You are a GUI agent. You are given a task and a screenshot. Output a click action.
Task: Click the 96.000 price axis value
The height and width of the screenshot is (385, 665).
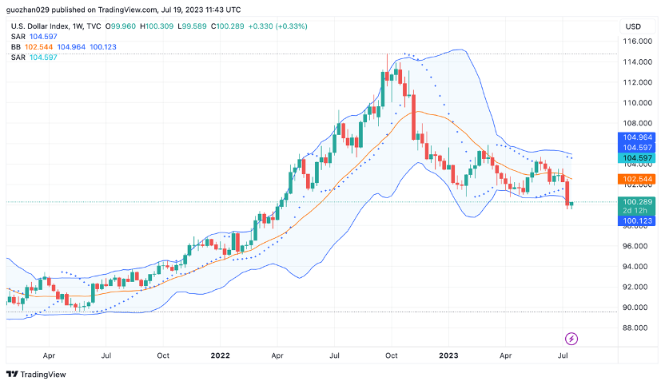637,246
